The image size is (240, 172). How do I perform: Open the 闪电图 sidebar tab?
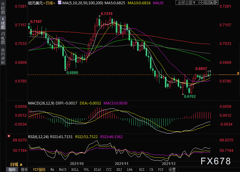point(3,38)
